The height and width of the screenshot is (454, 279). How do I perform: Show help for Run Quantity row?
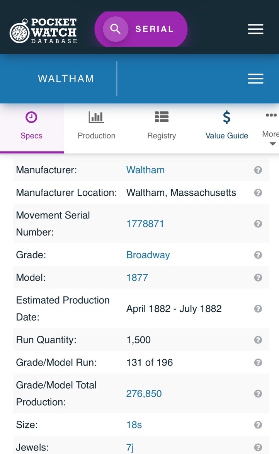click(x=258, y=340)
